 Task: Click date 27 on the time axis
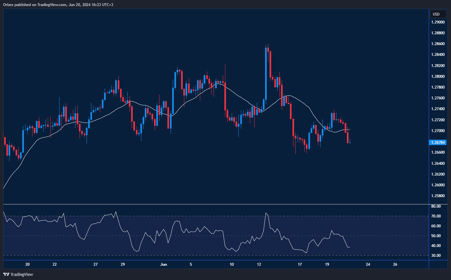pyautogui.click(x=95, y=264)
